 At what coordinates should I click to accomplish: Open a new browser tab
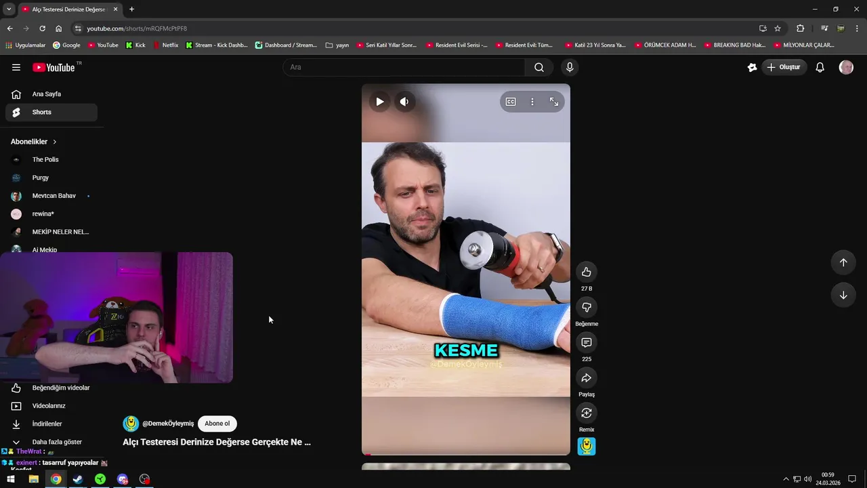131,9
